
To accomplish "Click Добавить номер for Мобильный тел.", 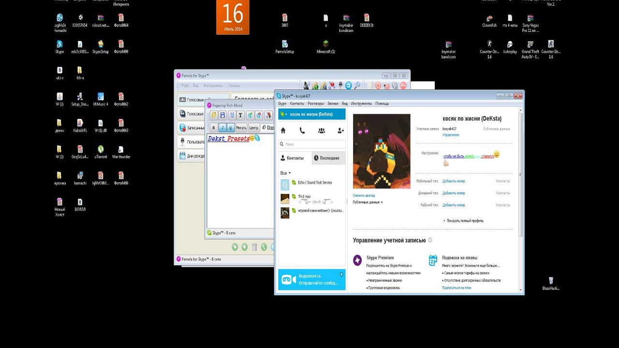I will 454,181.
